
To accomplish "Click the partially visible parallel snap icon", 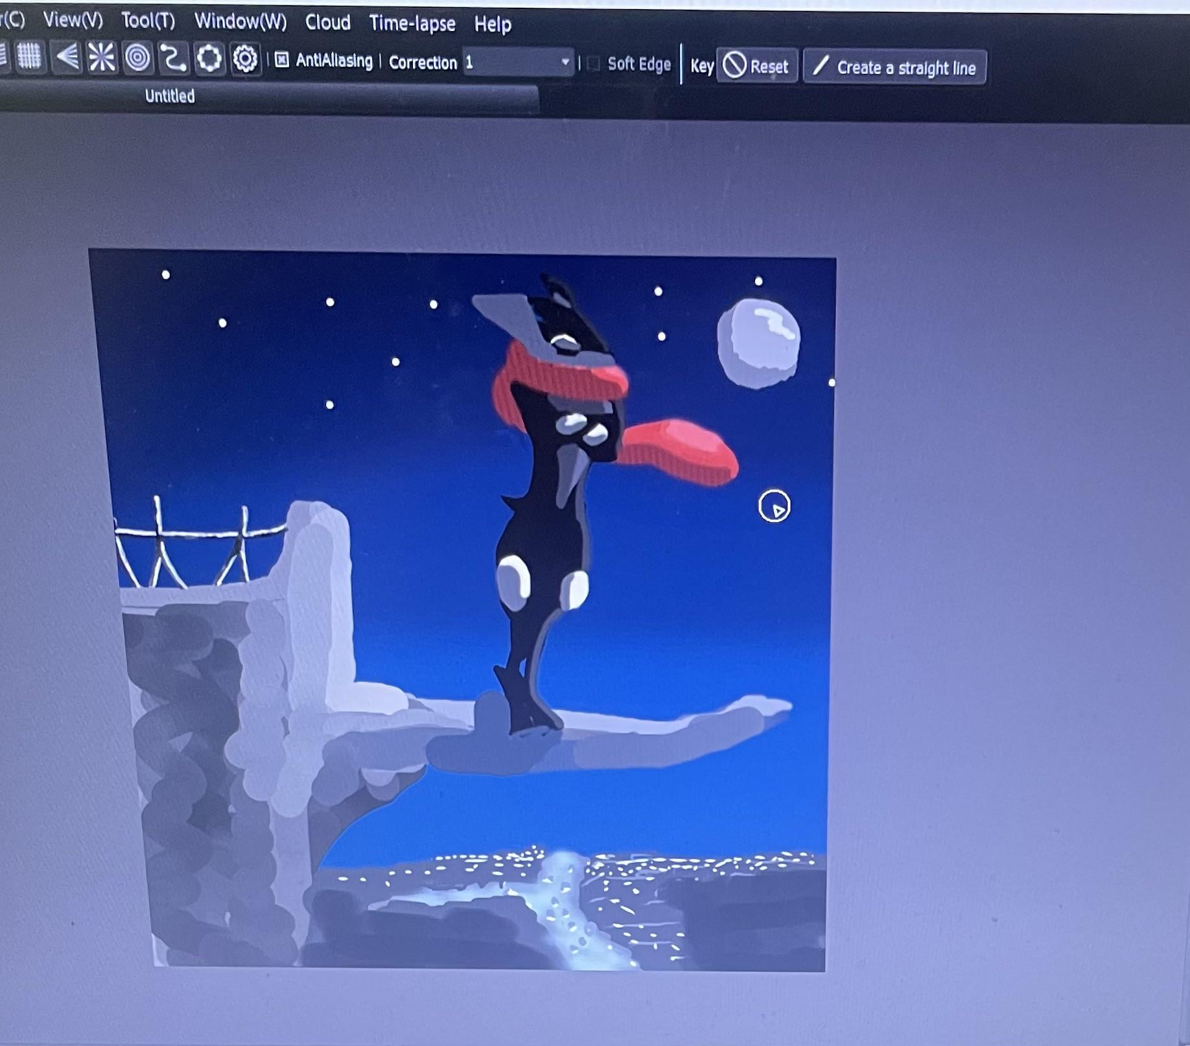I will tap(3, 55).
